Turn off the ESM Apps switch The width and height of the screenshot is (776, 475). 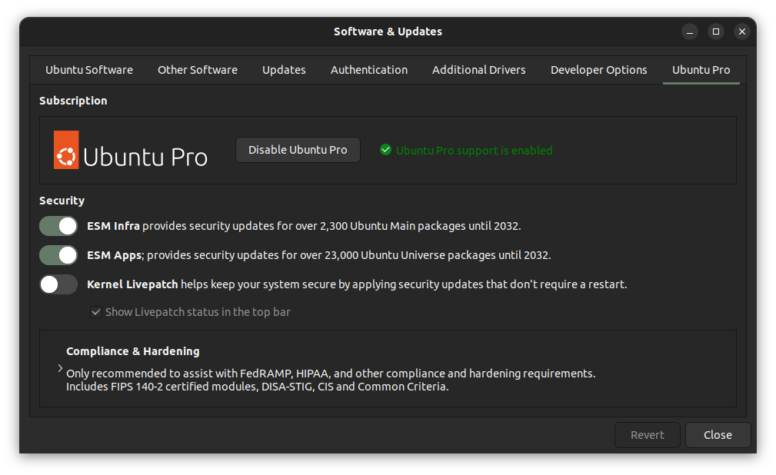(58, 255)
